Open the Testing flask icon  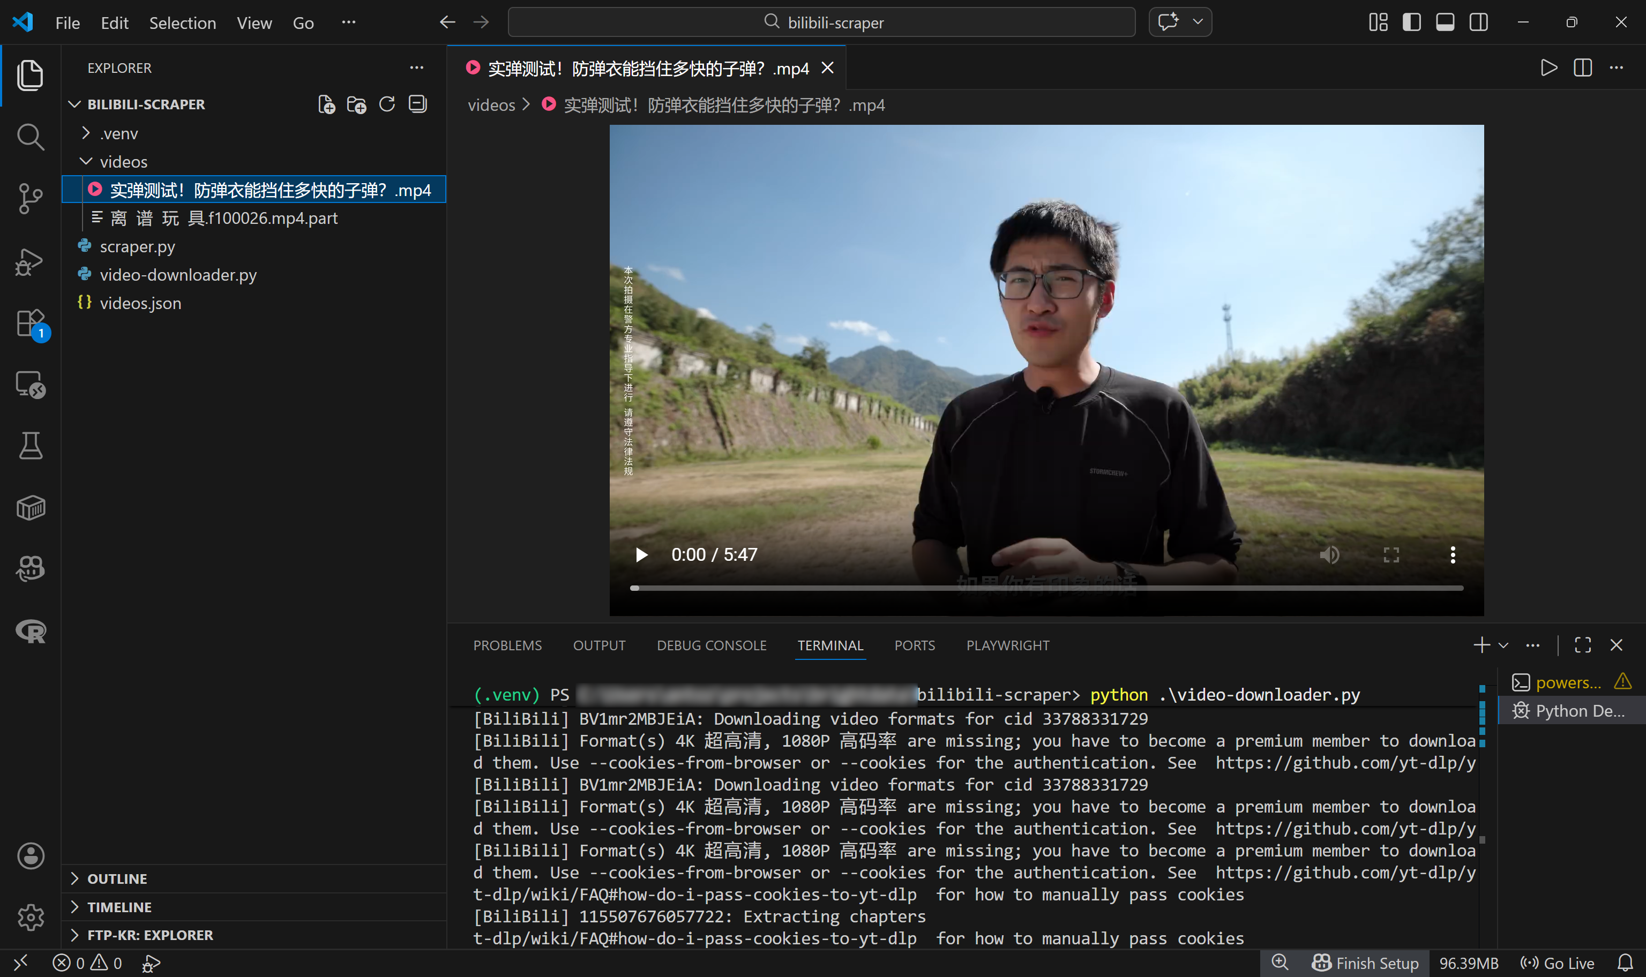(31, 446)
